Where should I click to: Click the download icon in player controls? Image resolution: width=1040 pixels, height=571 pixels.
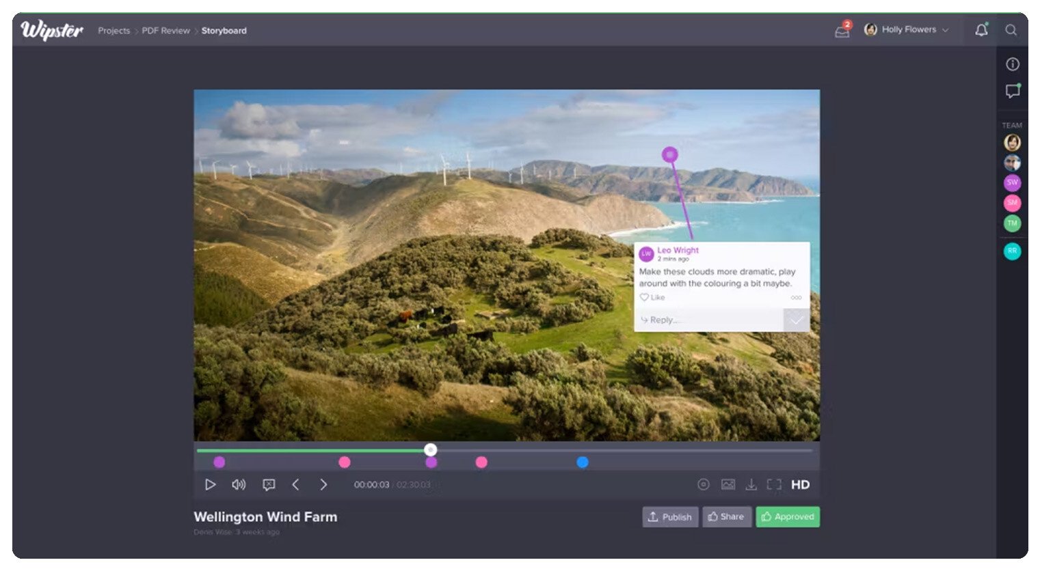coord(751,485)
